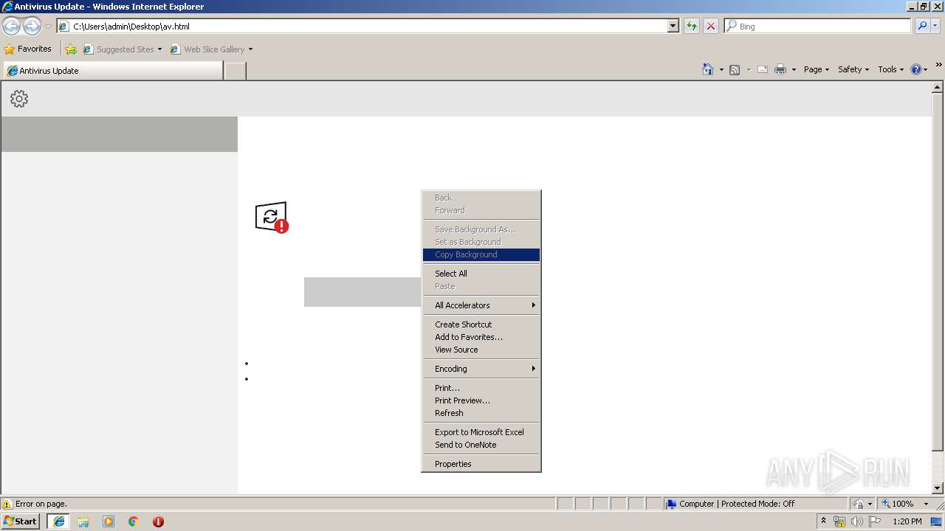Open the address bar dropdown arrow
Screen dimensions: 945x531
(673, 26)
